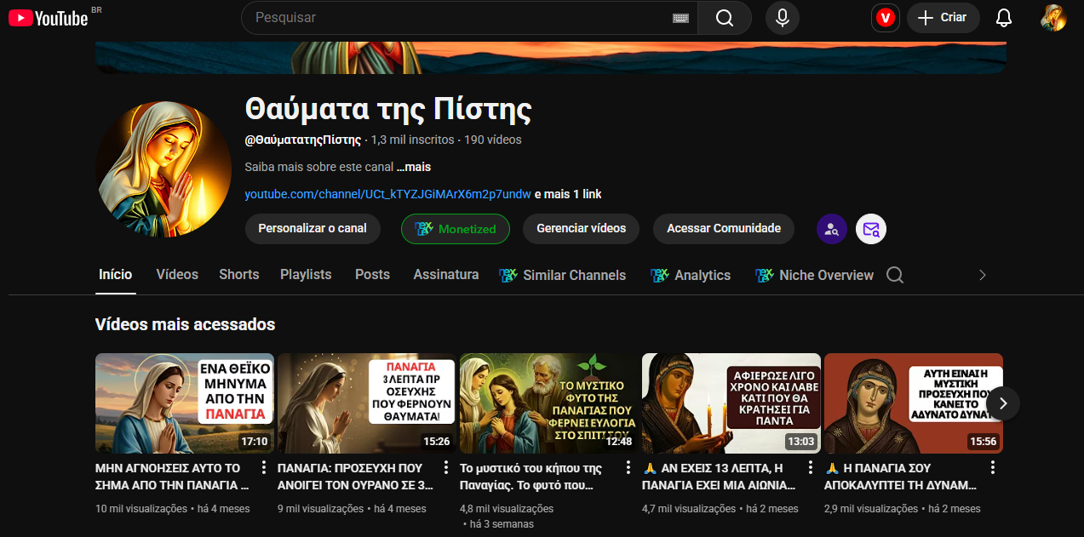Play the 15:56 ΜΥΣΤΙΚΗ ΠΡΟΣΕΥΧΗ thumbnail

[914, 403]
